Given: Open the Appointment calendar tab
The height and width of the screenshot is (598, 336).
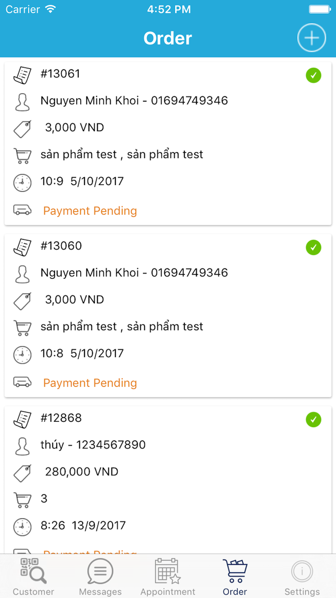Looking at the screenshot, I should point(168,576).
